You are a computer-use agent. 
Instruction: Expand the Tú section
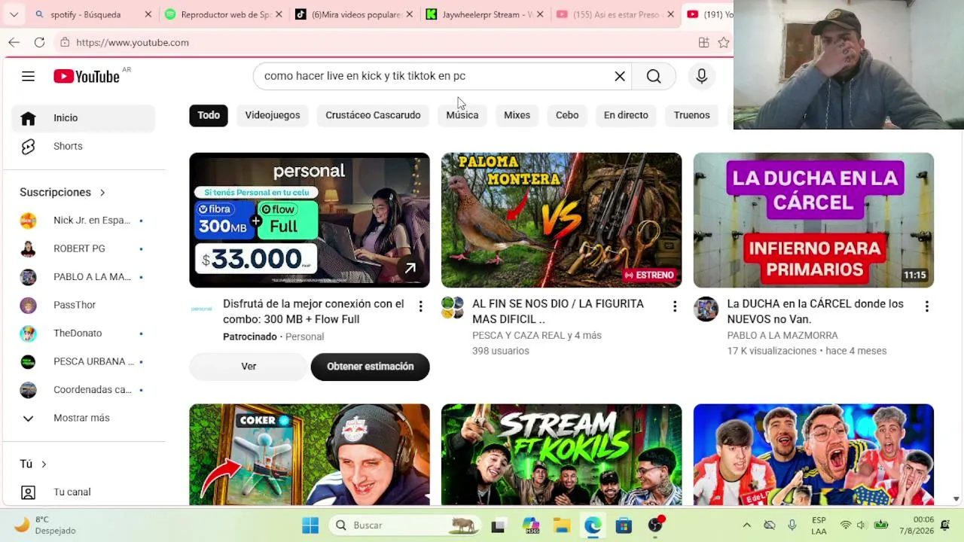coord(33,464)
